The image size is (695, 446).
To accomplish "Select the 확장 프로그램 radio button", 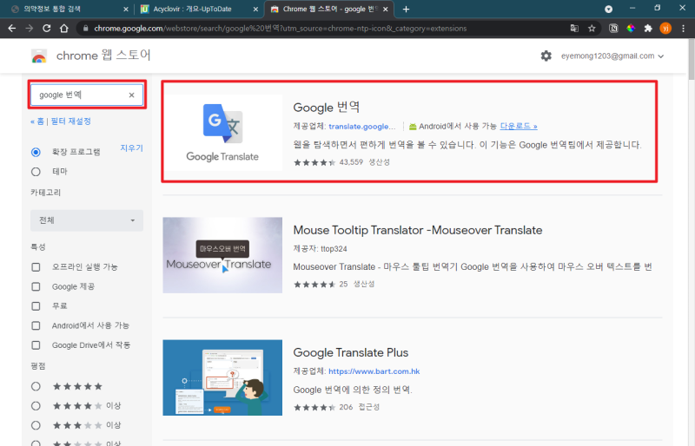I will tap(36, 152).
